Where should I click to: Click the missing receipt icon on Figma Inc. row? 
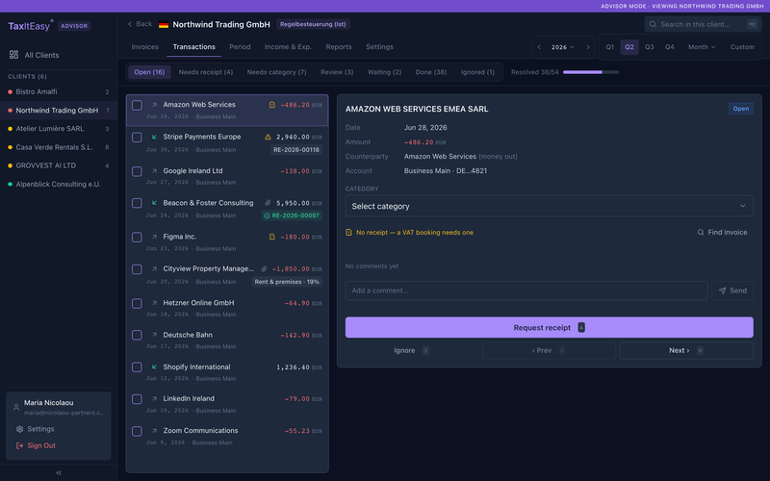pos(272,237)
